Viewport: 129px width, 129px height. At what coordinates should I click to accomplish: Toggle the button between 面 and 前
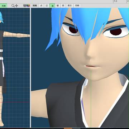(x=58, y=6)
